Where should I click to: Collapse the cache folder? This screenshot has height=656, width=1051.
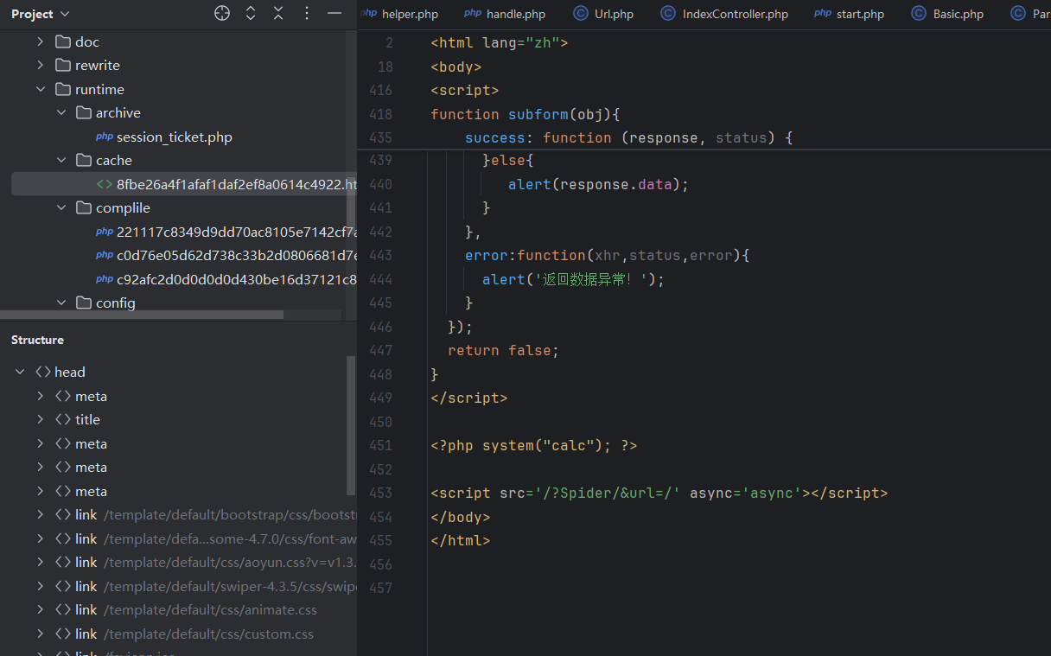[61, 160]
